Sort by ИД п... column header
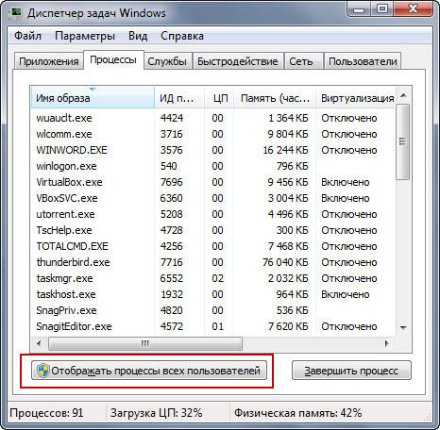This screenshot has width=440, height=430. tap(179, 98)
